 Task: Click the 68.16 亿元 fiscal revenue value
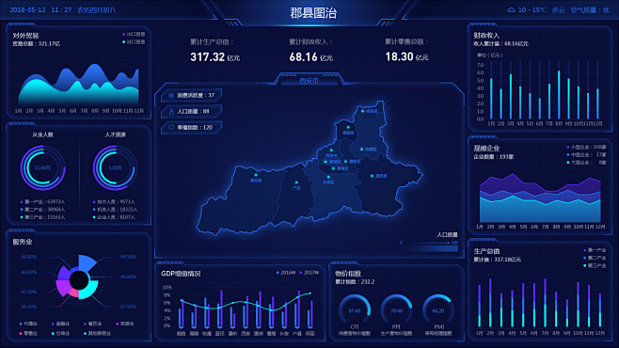point(311,57)
